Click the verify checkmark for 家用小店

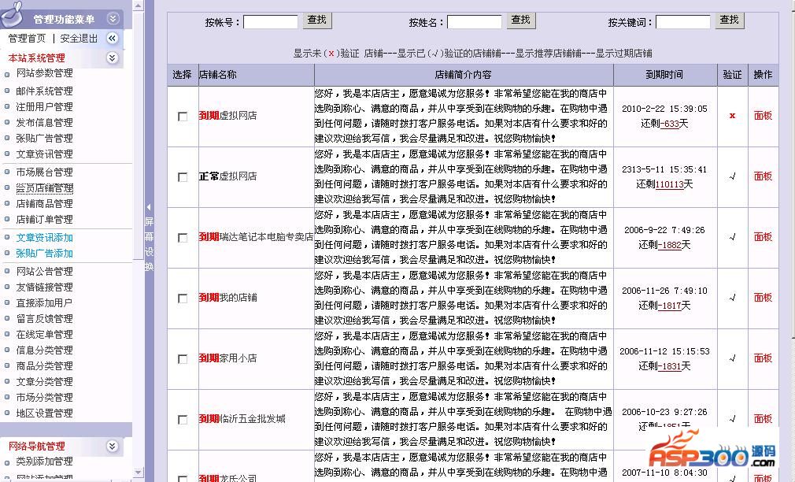click(732, 358)
